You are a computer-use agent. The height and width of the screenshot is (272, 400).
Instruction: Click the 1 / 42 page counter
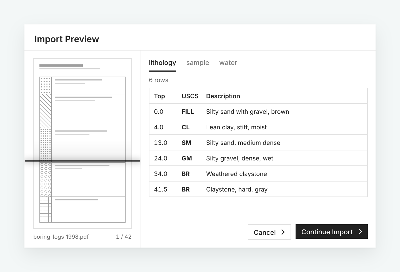coord(124,237)
